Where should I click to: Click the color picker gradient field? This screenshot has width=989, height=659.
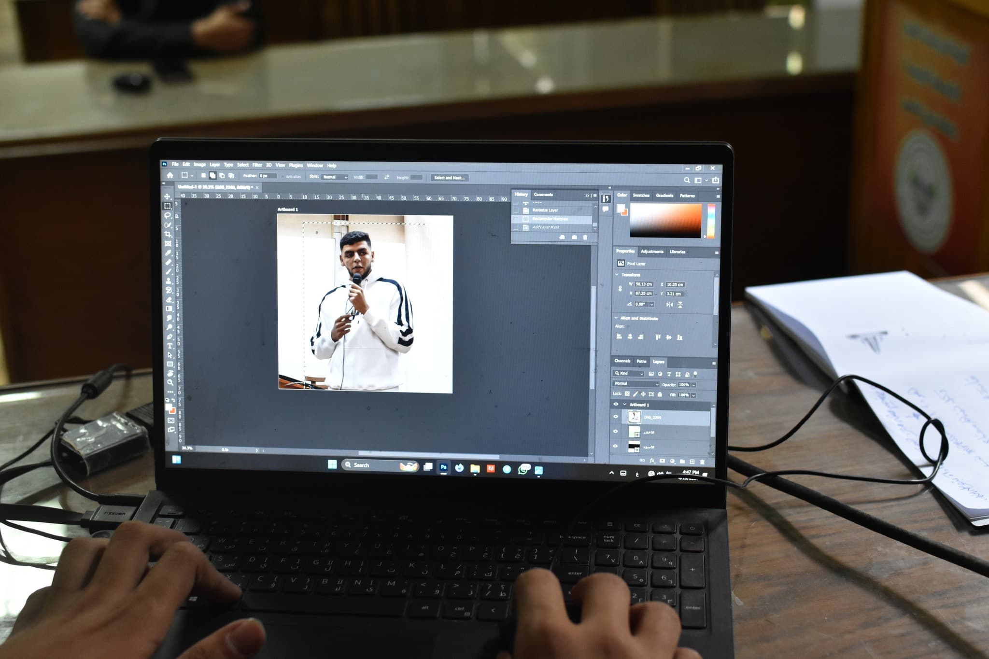(665, 220)
